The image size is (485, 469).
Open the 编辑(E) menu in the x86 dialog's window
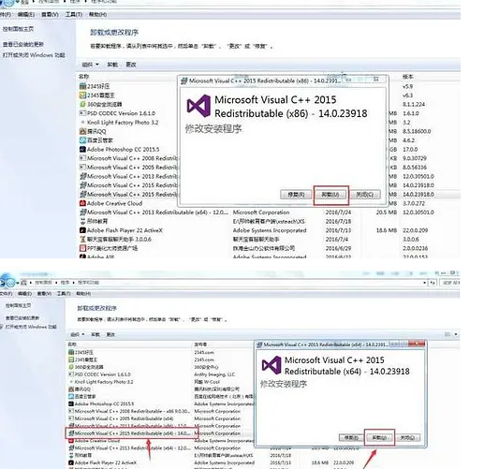(26, 14)
